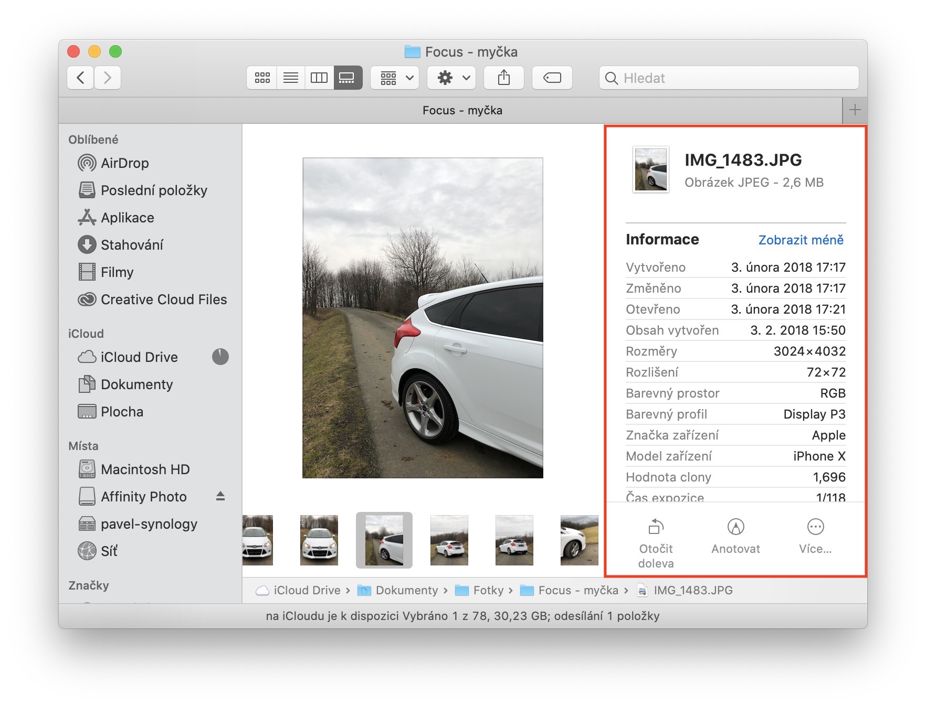The height and width of the screenshot is (706, 926).
Task: Open the gear action menu dropdown
Action: tap(452, 78)
